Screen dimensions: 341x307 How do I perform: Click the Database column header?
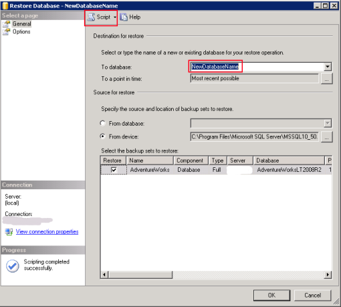point(289,161)
